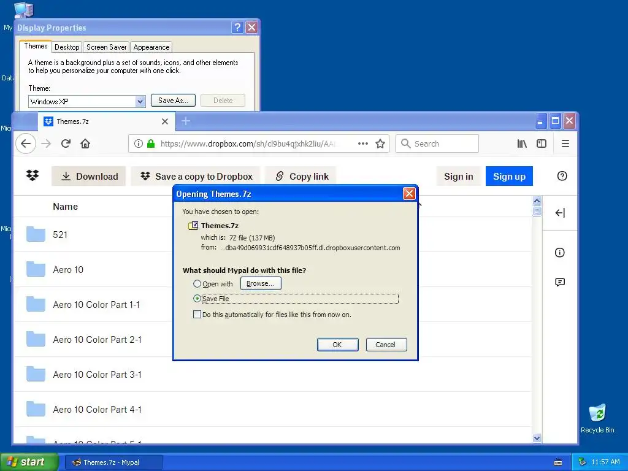Click the Search input field
The height and width of the screenshot is (471, 628).
click(437, 144)
